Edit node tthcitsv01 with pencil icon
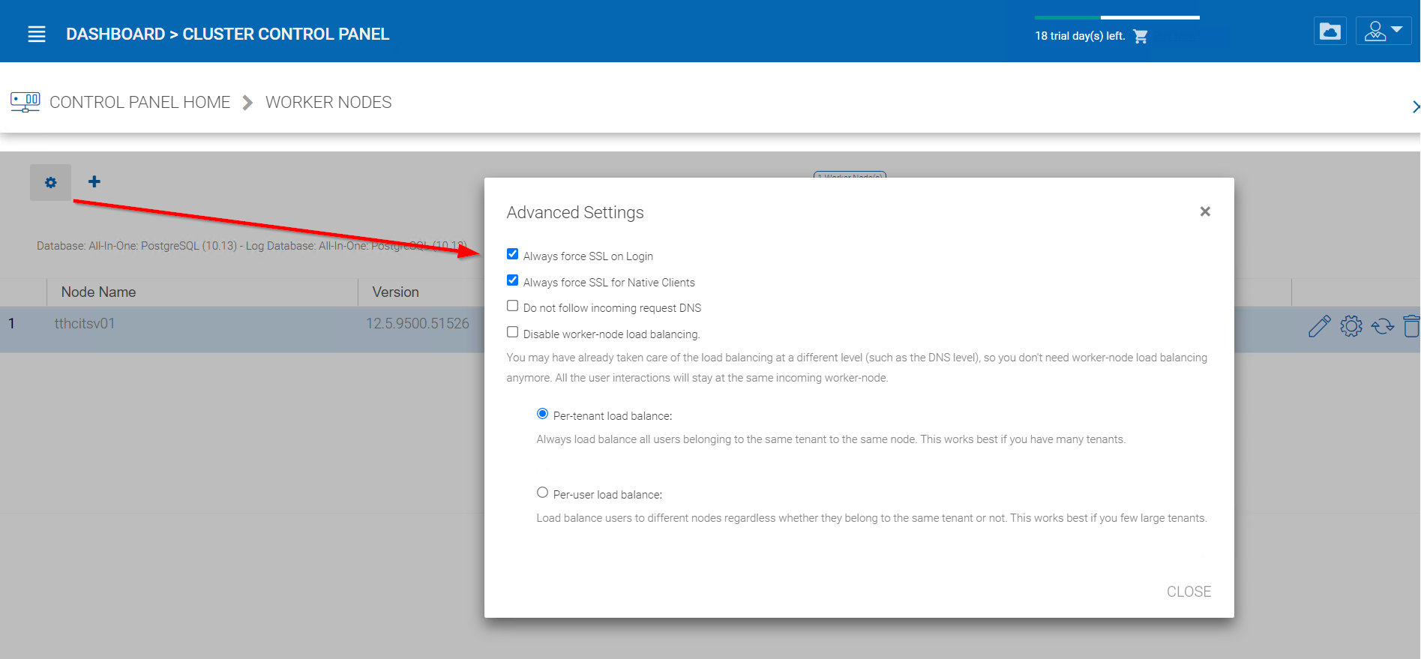Screen dimensions: 1421x659 [x=1319, y=326]
